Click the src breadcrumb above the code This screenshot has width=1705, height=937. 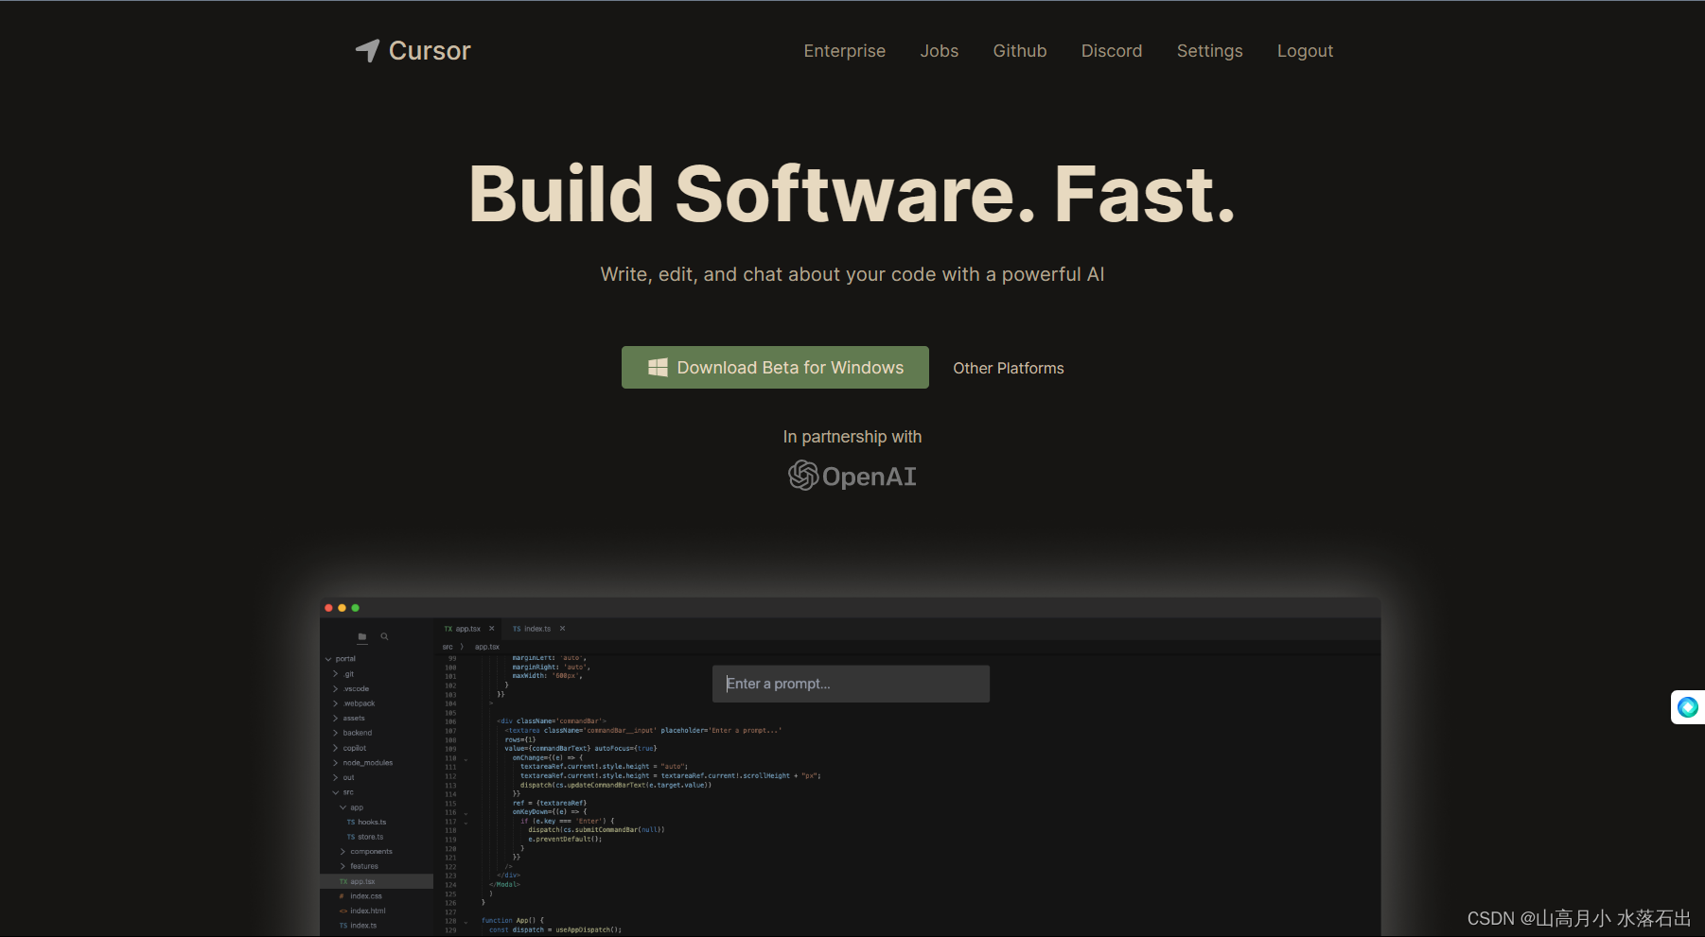pos(448,647)
